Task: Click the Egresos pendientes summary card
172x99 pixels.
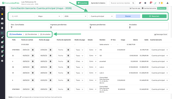Action: [x=108, y=26]
